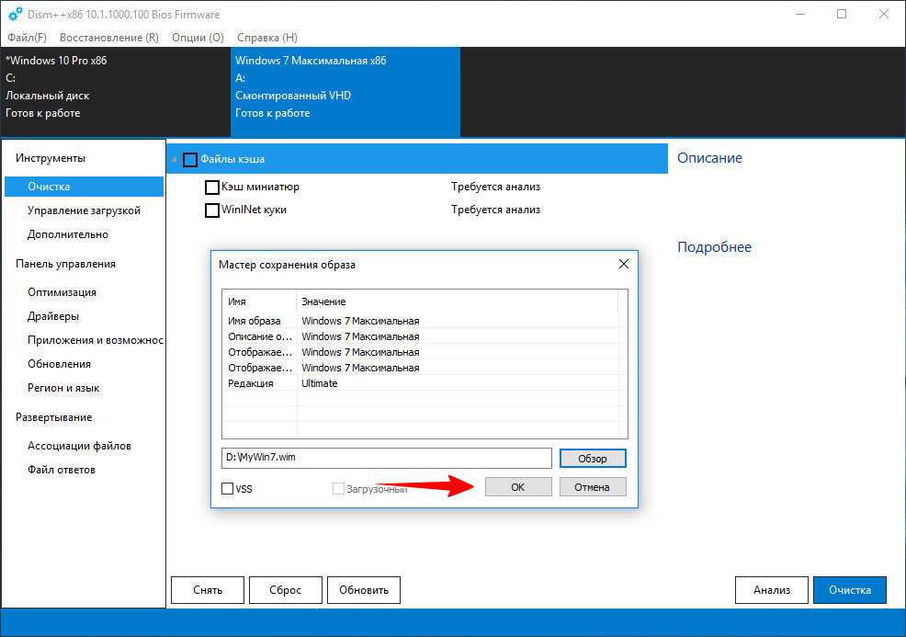Viewport: 906px width, 637px height.
Task: Click the Обновить button
Action: pyautogui.click(x=364, y=590)
